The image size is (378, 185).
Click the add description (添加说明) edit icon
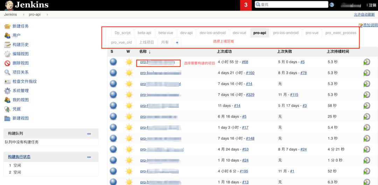point(360,25)
